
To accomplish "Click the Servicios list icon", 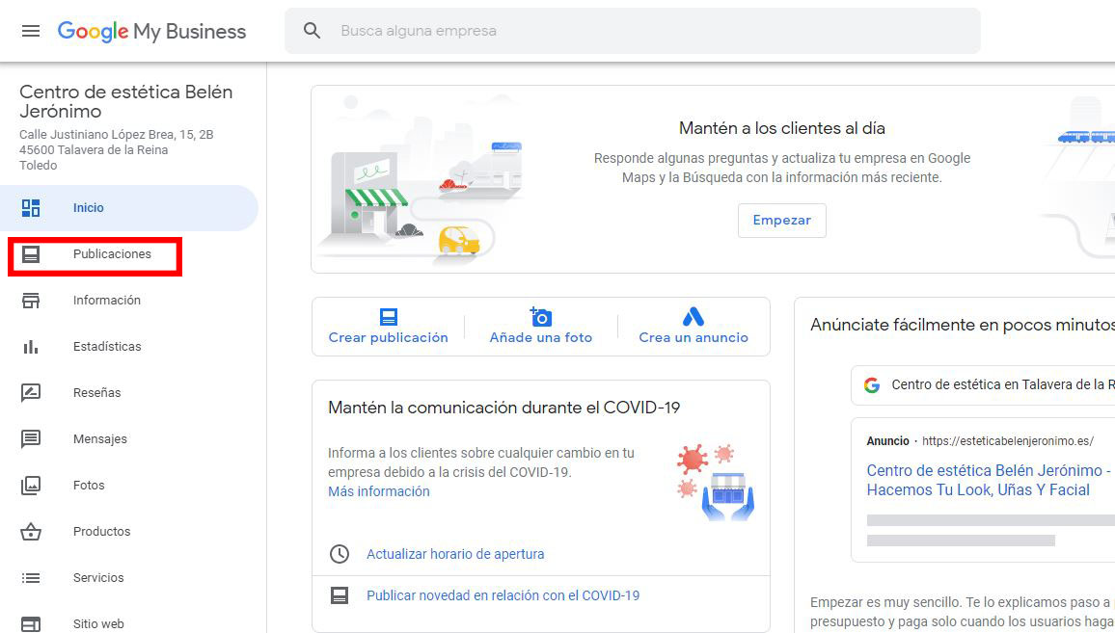I will pyautogui.click(x=31, y=577).
